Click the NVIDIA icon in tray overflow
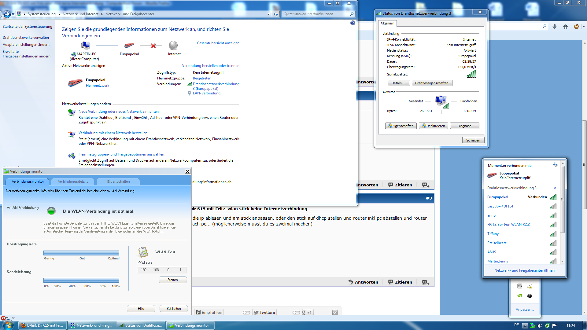 point(520,296)
